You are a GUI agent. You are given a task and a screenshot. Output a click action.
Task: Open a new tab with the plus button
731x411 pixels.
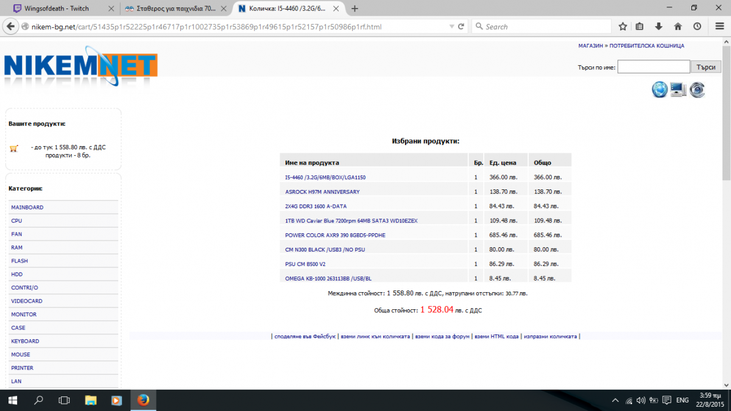point(355,9)
